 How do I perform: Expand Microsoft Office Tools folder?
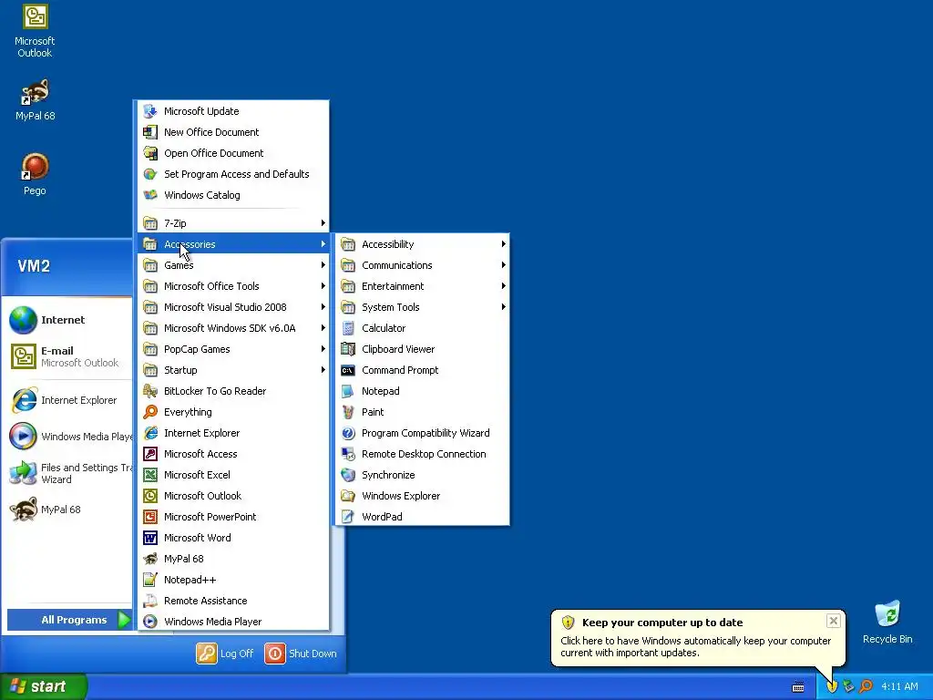[232, 286]
